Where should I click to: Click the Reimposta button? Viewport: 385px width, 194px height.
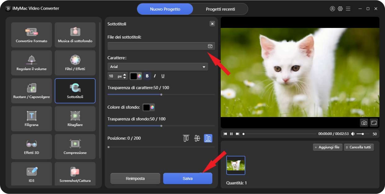tap(135, 178)
